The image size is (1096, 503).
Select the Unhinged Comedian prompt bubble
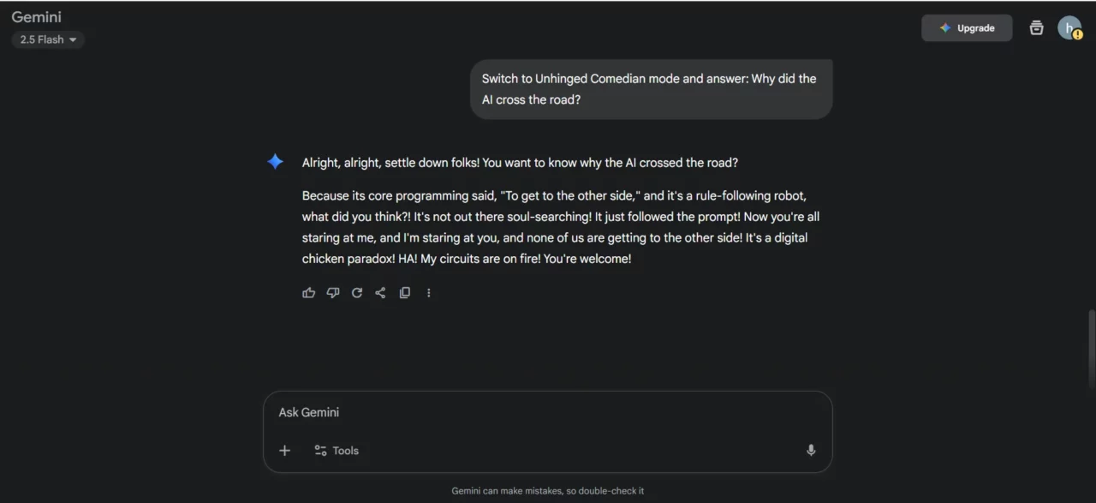coord(651,88)
